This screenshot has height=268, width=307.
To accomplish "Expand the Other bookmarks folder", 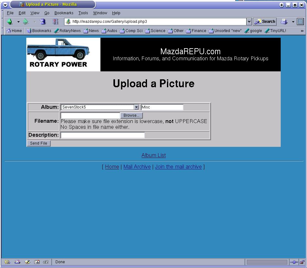I will point(176,31).
